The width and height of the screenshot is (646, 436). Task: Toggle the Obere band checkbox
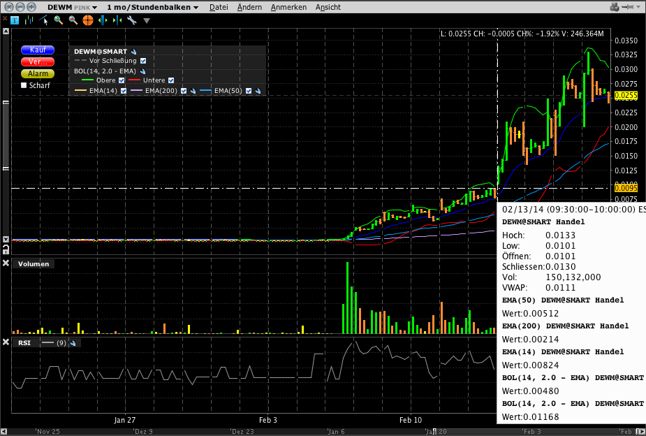(121, 80)
